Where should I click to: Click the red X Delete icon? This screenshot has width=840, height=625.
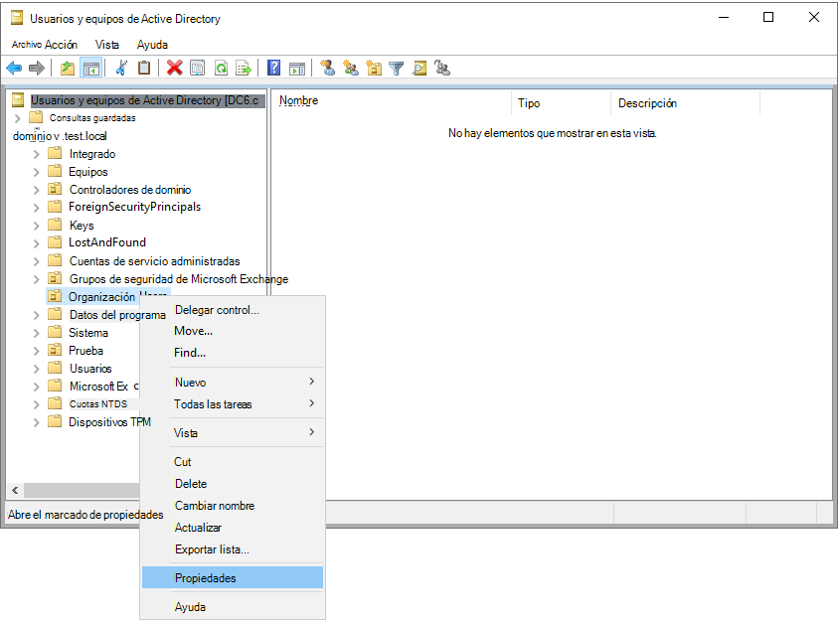point(174,68)
